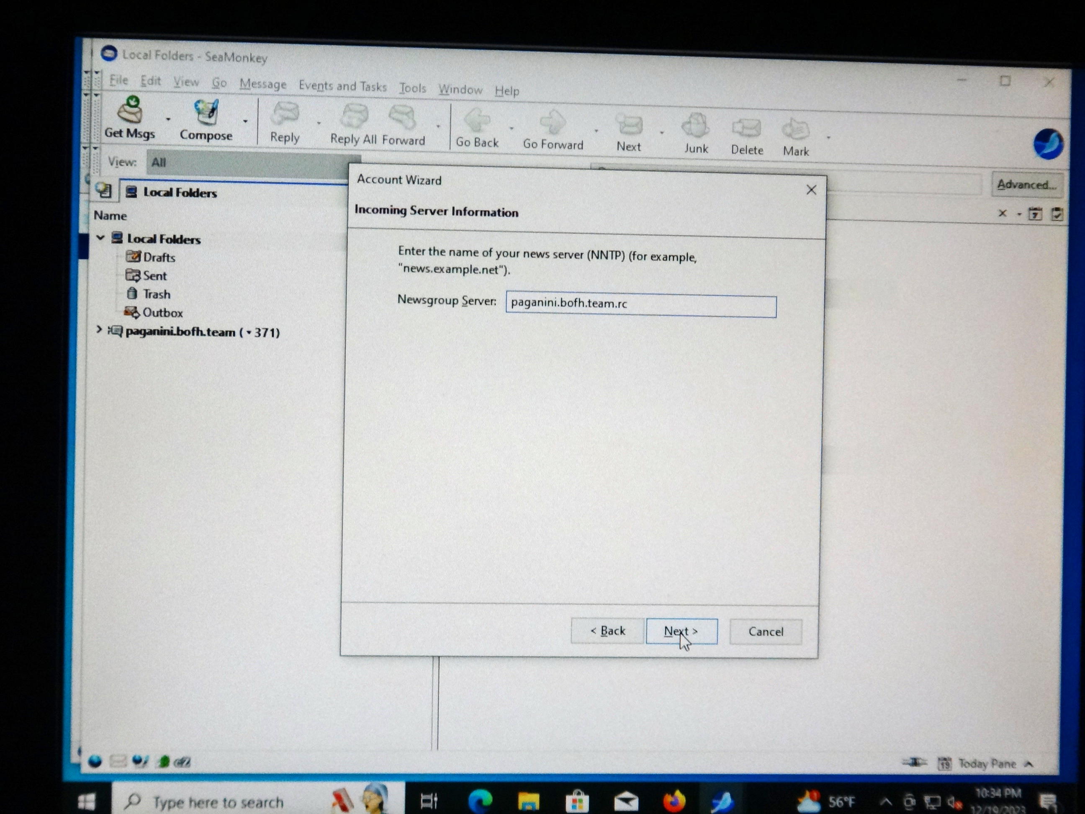This screenshot has height=814, width=1085.
Task: Click the events calendar icon in the right pane
Action: (x=1035, y=214)
